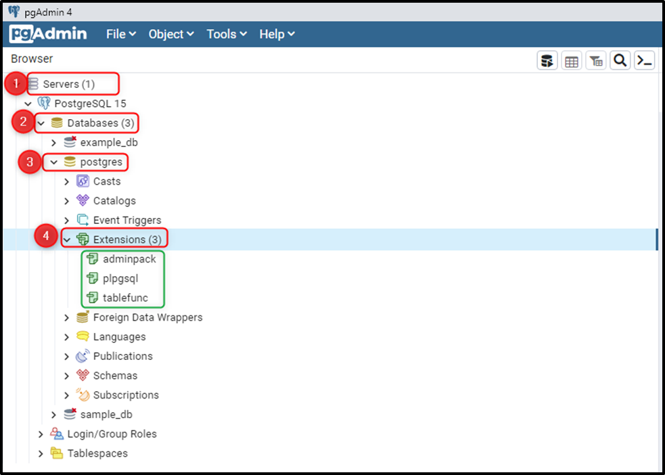Click the Casts node icon

click(x=83, y=181)
